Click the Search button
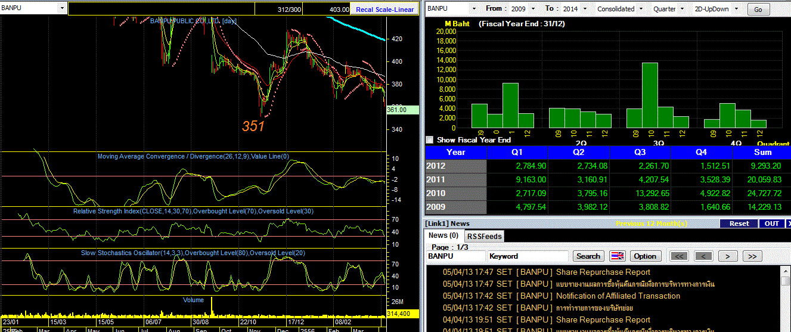 (588, 256)
